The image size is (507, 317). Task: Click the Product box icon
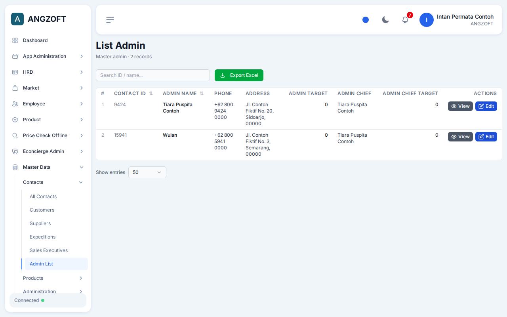point(15,120)
